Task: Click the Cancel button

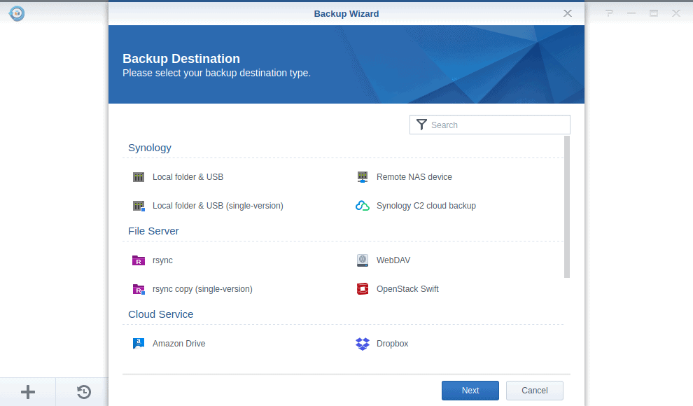Action: (x=534, y=391)
